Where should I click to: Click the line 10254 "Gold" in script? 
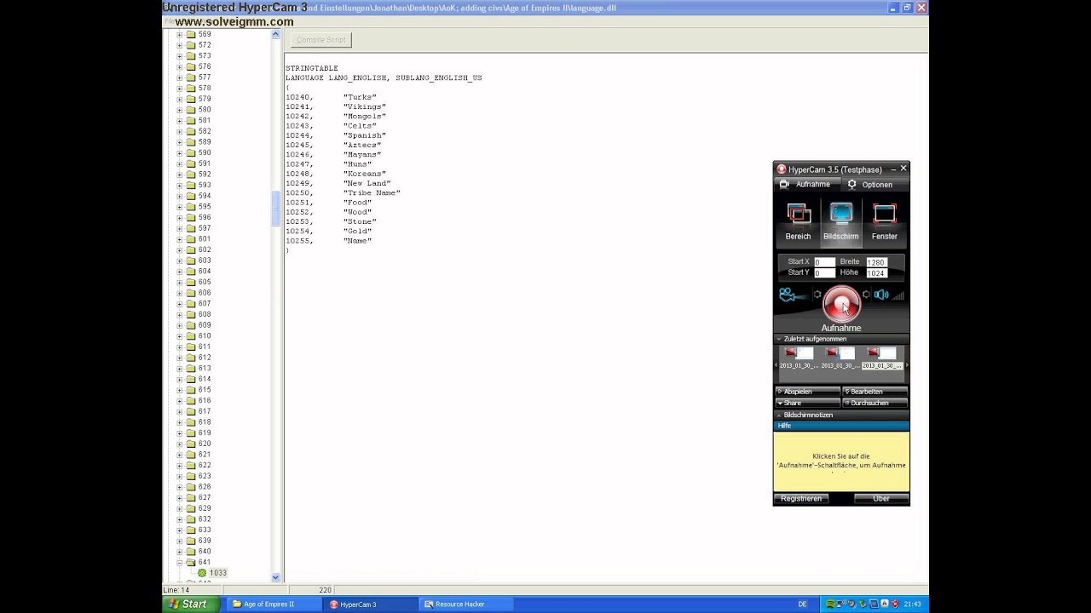pyautogui.click(x=329, y=232)
